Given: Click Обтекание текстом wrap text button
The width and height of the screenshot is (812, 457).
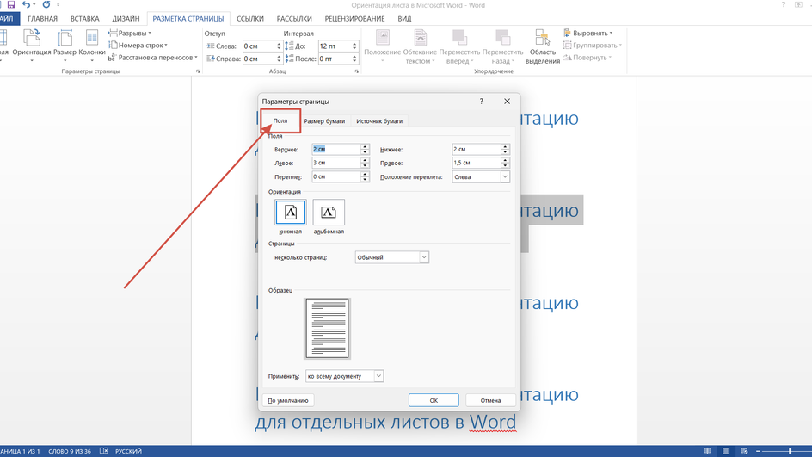Looking at the screenshot, I should (420, 46).
